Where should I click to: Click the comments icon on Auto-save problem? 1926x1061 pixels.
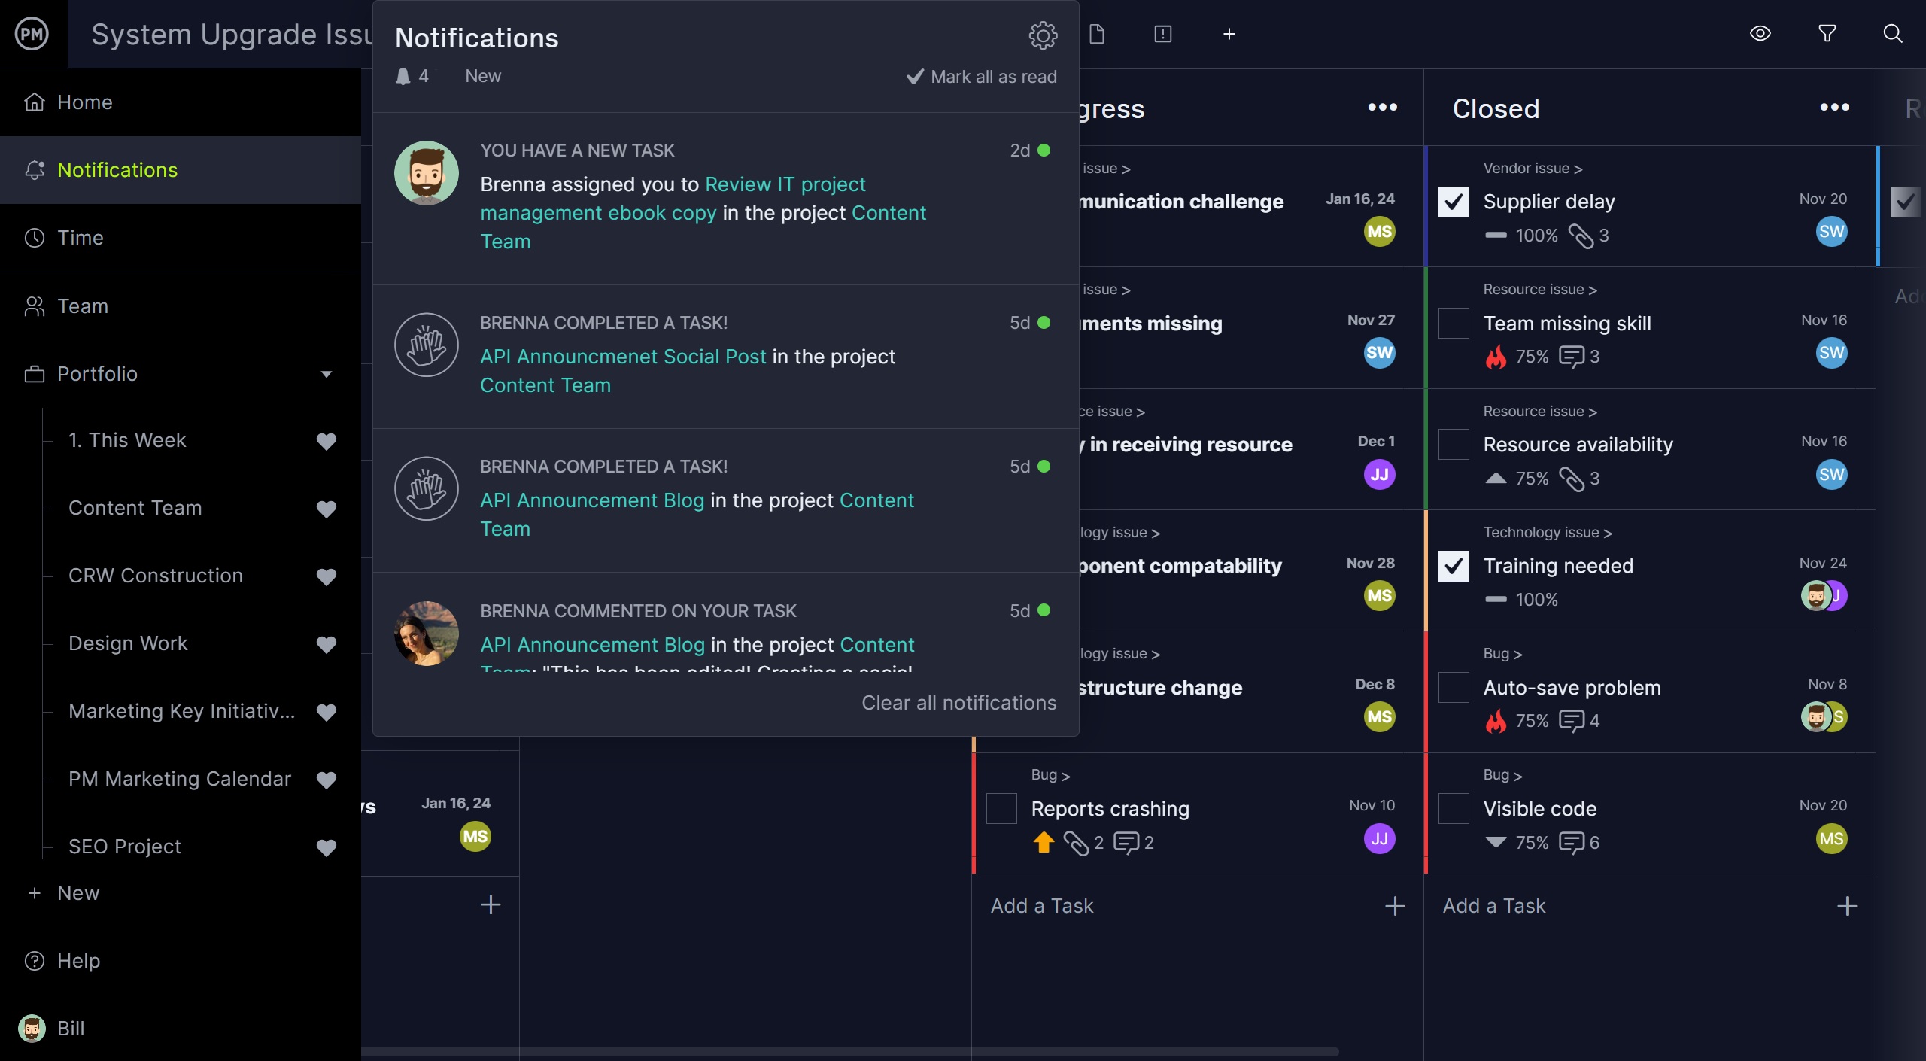coord(1572,721)
